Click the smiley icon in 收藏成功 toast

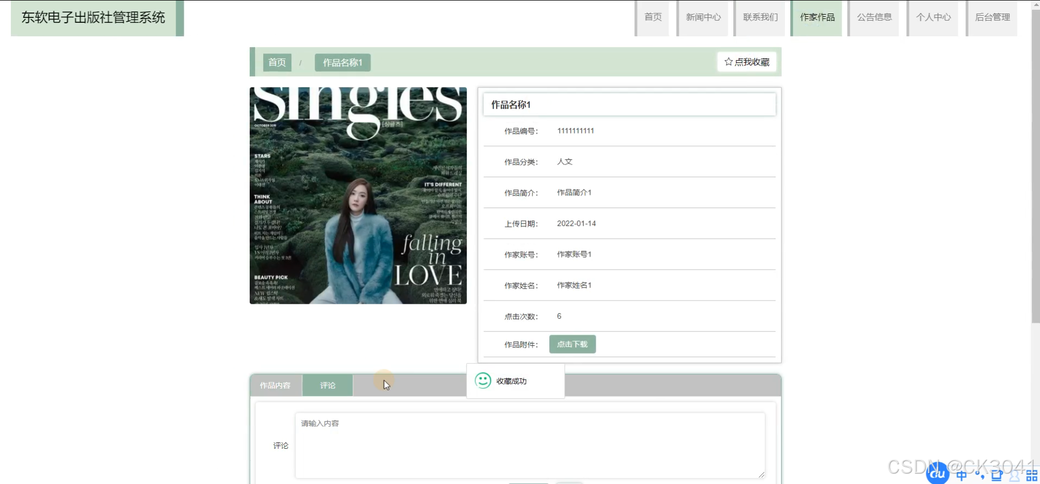(483, 381)
